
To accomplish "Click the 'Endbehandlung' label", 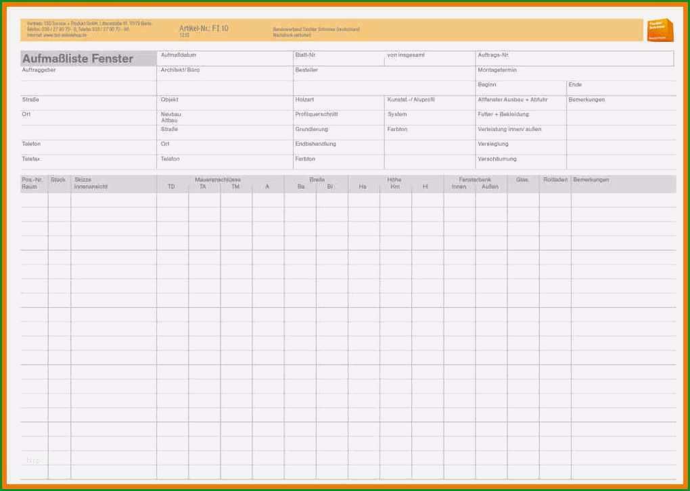I will coord(315,144).
